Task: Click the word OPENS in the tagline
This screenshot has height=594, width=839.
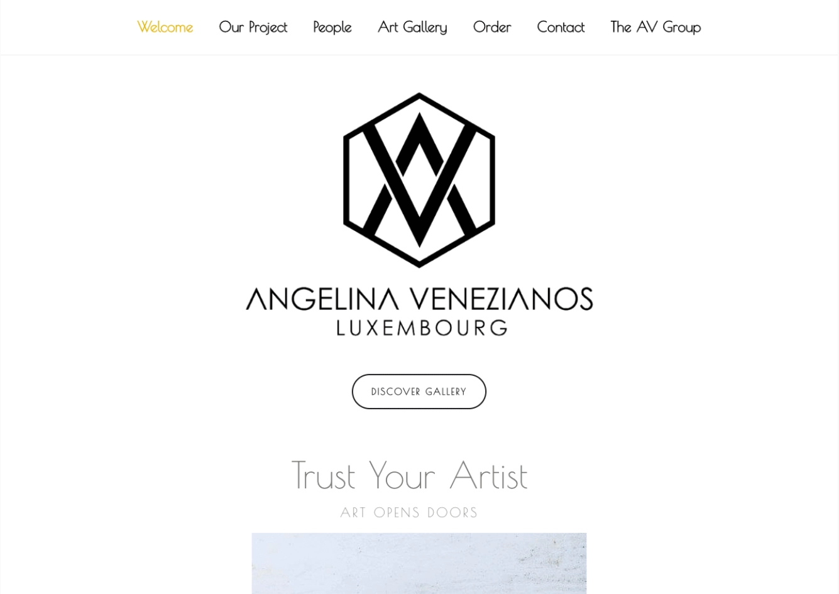Action: [397, 513]
